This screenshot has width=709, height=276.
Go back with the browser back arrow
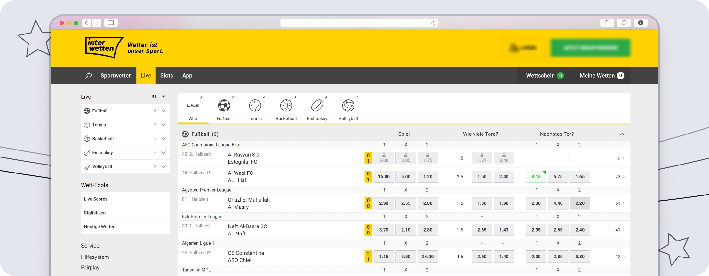(x=86, y=23)
